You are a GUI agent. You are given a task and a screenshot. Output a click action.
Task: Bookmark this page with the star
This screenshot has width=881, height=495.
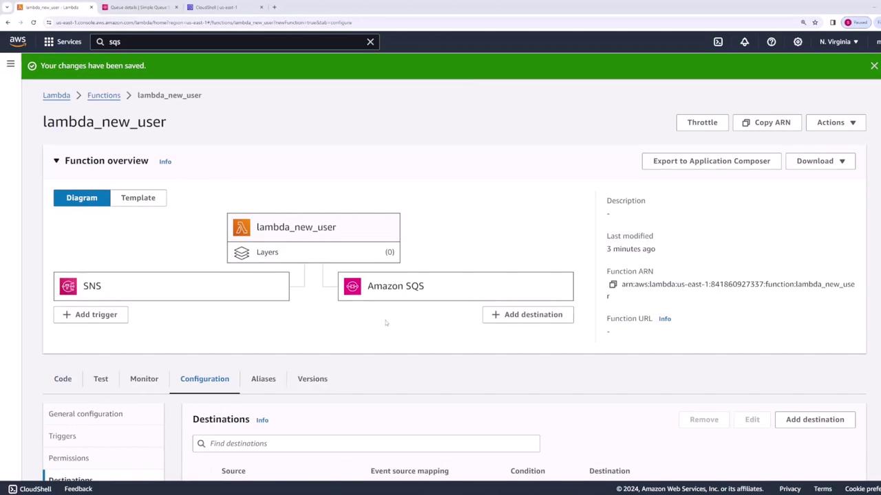tap(815, 23)
